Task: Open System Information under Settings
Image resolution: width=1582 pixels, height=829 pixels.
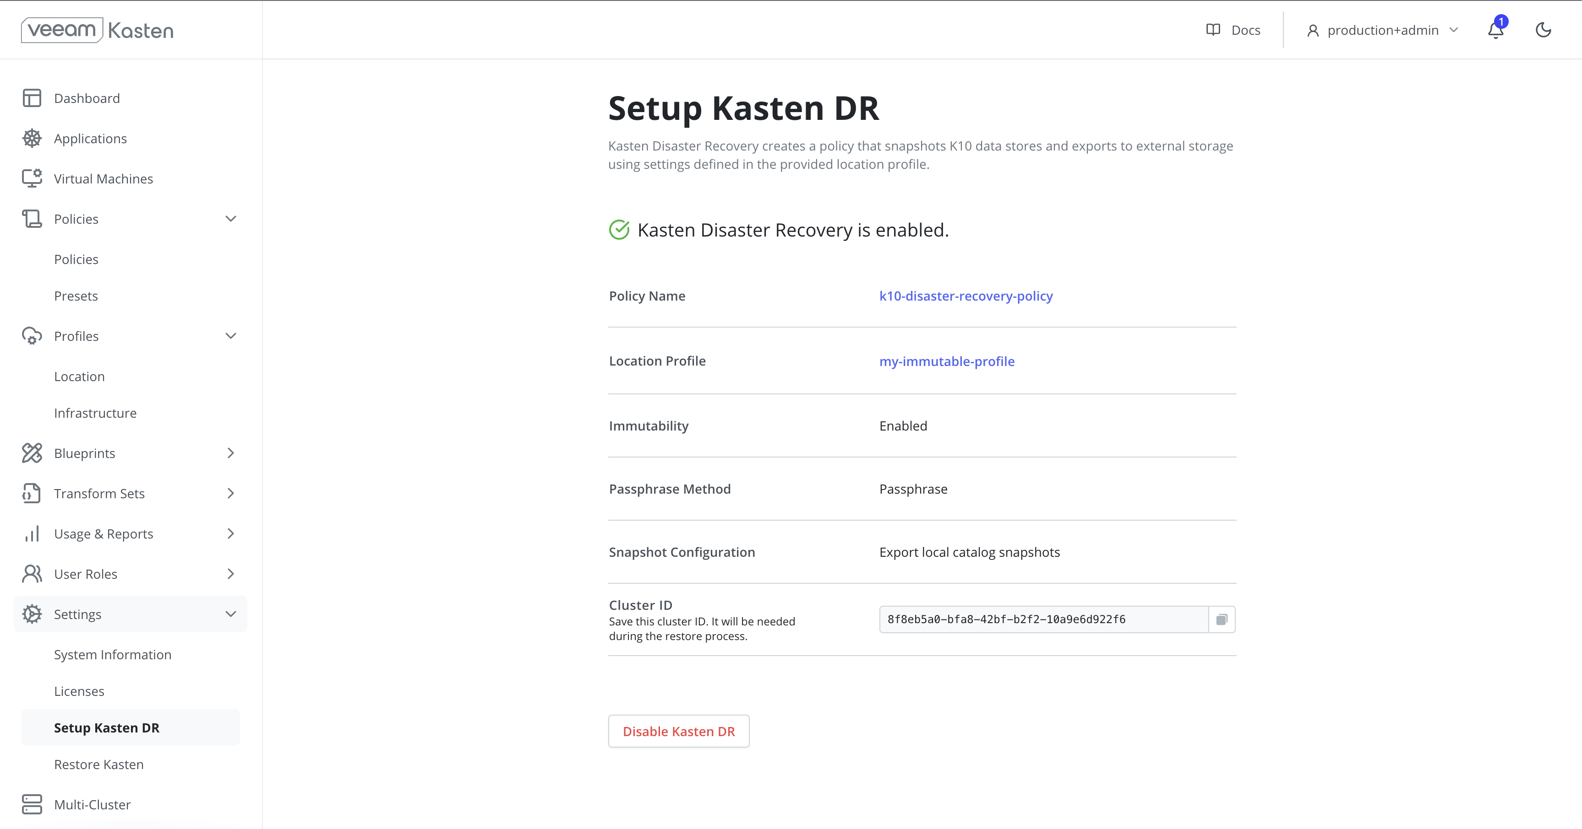Action: point(113,655)
